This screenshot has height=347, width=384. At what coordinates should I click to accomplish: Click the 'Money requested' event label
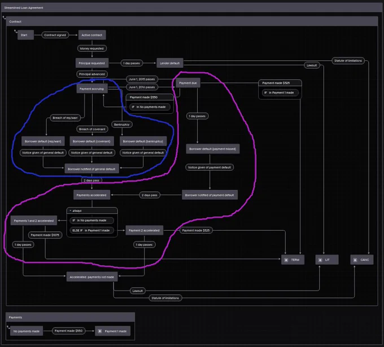coord(92,49)
